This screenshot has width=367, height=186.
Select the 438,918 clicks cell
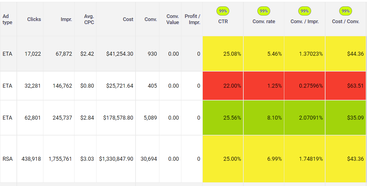(x=31, y=159)
